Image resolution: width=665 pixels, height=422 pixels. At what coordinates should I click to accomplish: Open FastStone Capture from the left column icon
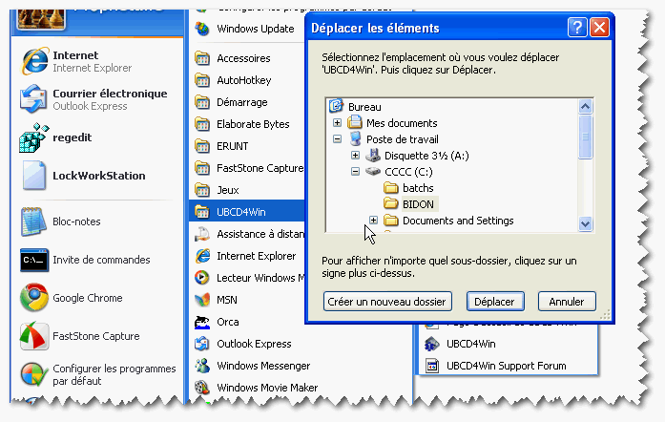34,336
